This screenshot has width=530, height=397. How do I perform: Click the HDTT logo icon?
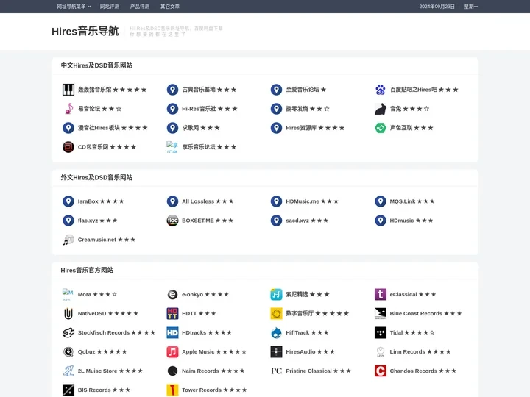tap(172, 313)
